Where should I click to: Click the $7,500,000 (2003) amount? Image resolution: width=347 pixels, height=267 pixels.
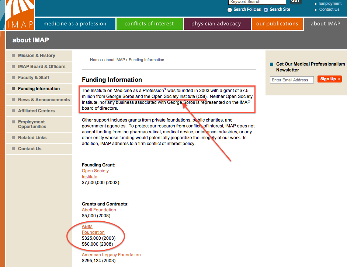tap(100, 183)
